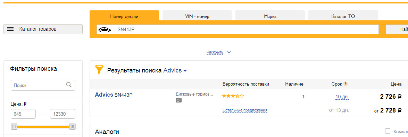Select the Номер детали tab
The height and width of the screenshot is (137, 408).
(x=124, y=16)
